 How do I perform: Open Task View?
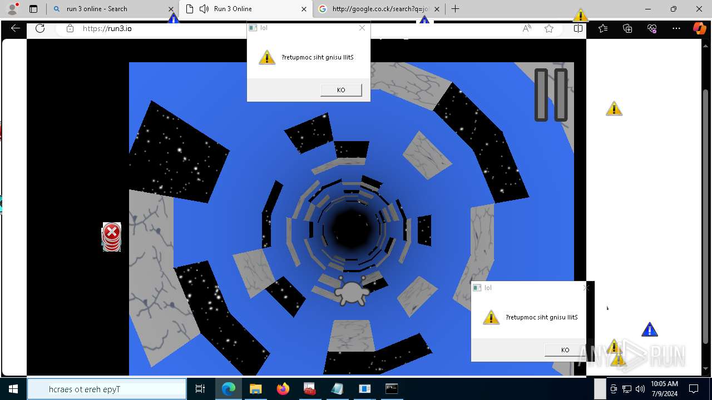[x=200, y=389]
